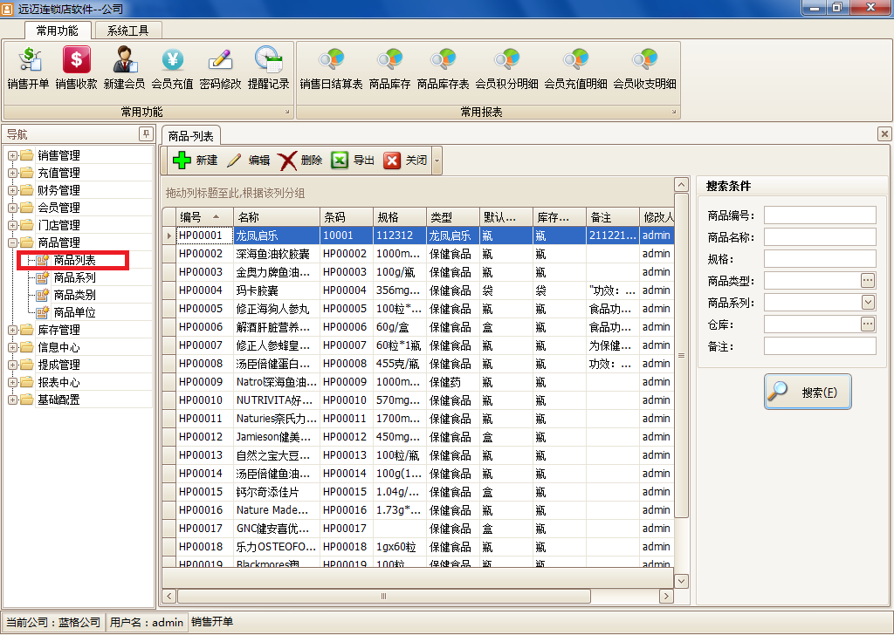Image resolution: width=894 pixels, height=635 pixels.
Task: Select the 提成管理 folder
Action: (58, 365)
